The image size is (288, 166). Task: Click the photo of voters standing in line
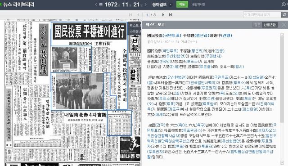coord(80,91)
